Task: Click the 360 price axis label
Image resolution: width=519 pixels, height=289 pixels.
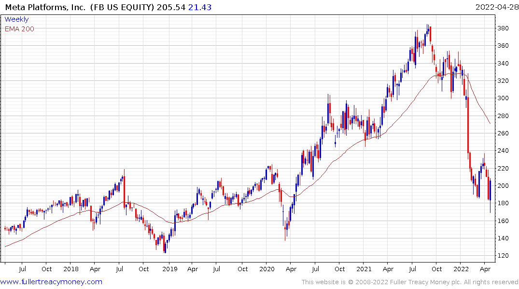Action: coord(503,46)
